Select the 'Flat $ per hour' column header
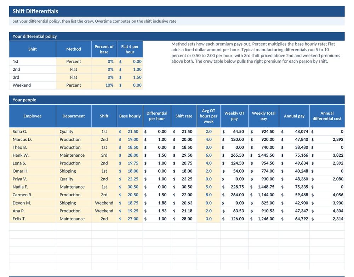Viewport: 354px width, 277px height. click(x=130, y=49)
